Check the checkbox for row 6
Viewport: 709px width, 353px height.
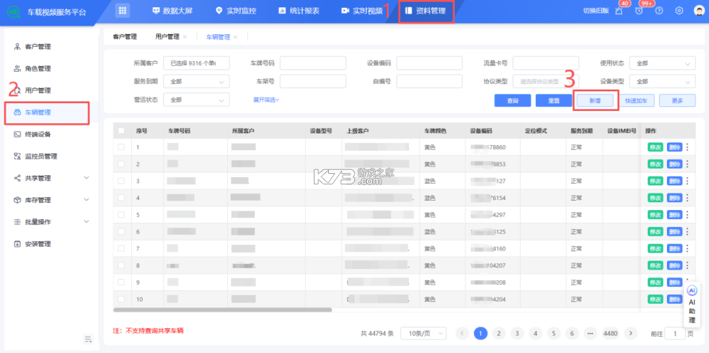(121, 232)
